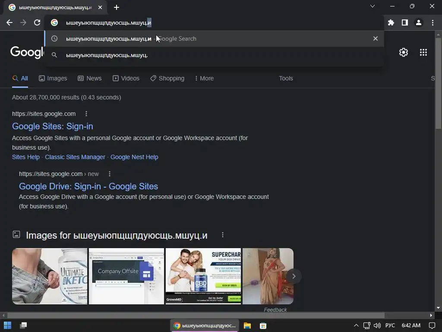Open the Extensions puzzle icon

coord(391,22)
